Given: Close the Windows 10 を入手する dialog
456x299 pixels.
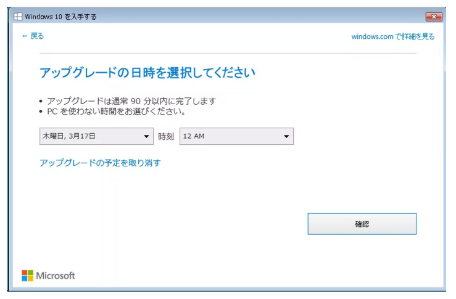Looking at the screenshot, I should tap(434, 17).
